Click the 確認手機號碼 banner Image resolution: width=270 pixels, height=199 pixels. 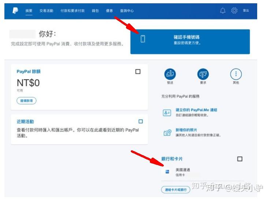pyautogui.click(x=190, y=42)
